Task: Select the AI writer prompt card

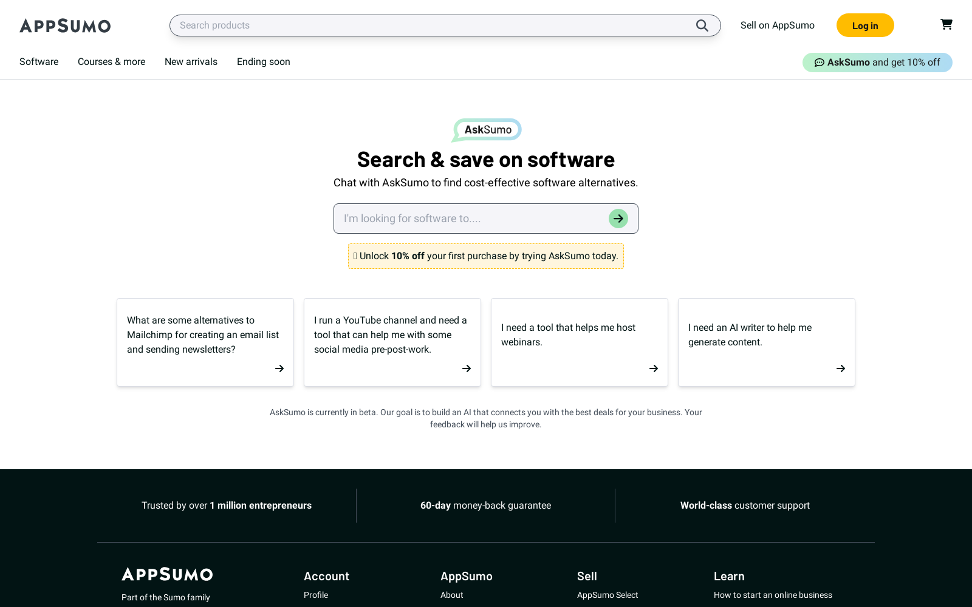Action: point(767,342)
